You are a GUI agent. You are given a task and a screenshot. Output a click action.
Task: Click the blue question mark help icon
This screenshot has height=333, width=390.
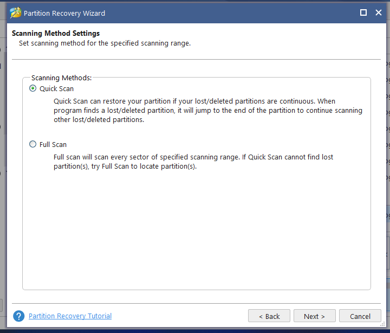pos(18,316)
